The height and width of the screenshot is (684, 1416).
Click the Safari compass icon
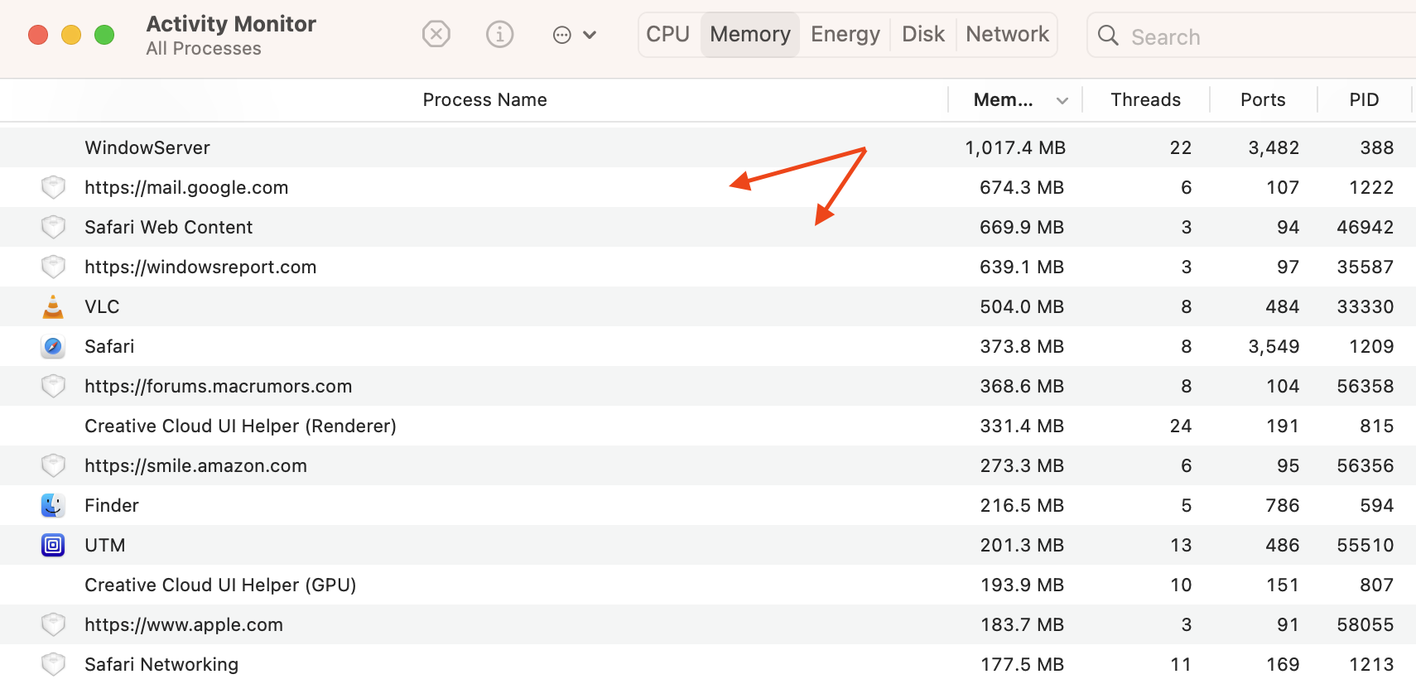click(53, 346)
